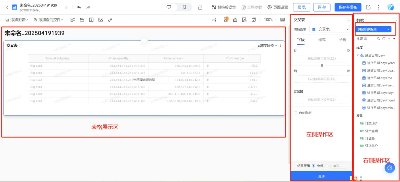Image resolution: width=400 pixels, height=182 pixels.
Task: Search fields with the magnifier icon
Action: pos(379,39)
